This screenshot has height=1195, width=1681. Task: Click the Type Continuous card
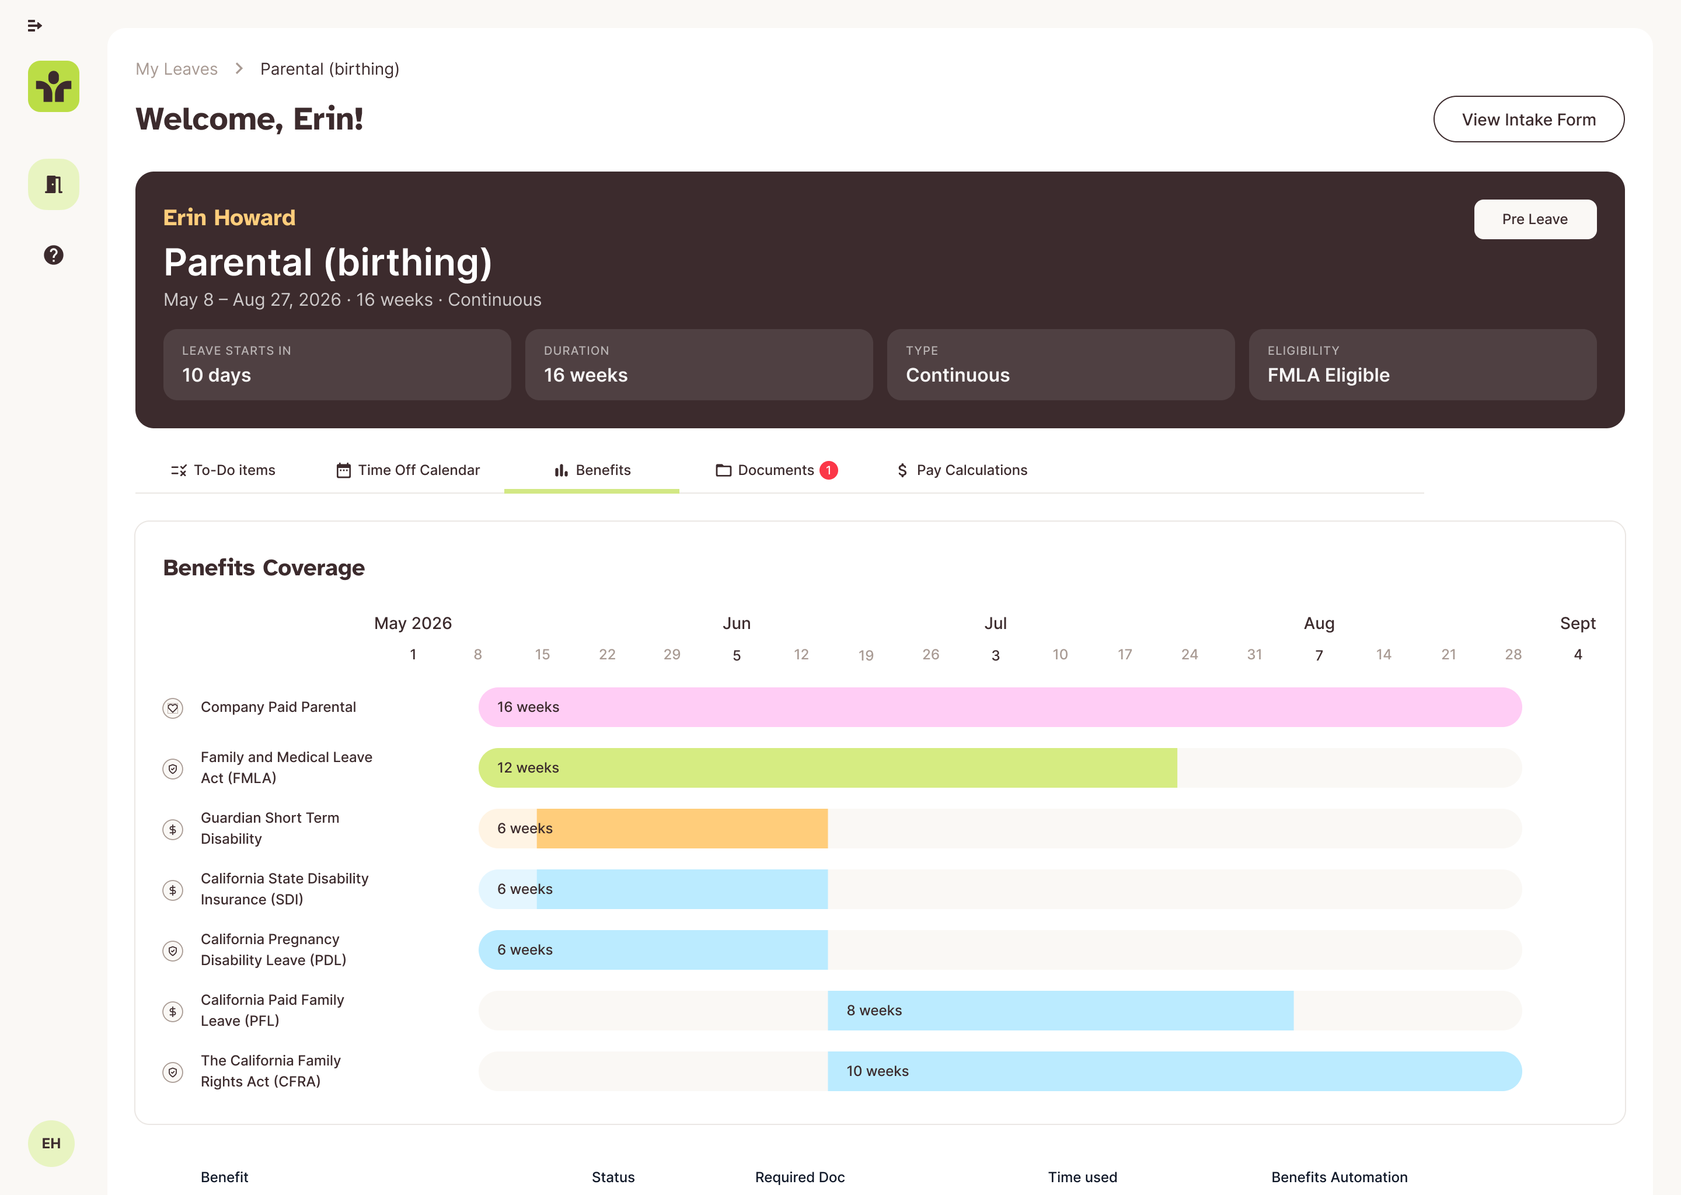[x=1061, y=365]
